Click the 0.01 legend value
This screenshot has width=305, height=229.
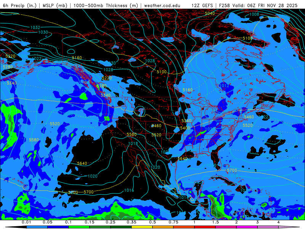coord(26,222)
